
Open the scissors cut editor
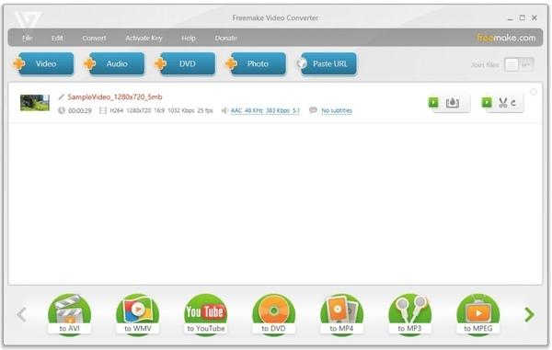(502, 103)
